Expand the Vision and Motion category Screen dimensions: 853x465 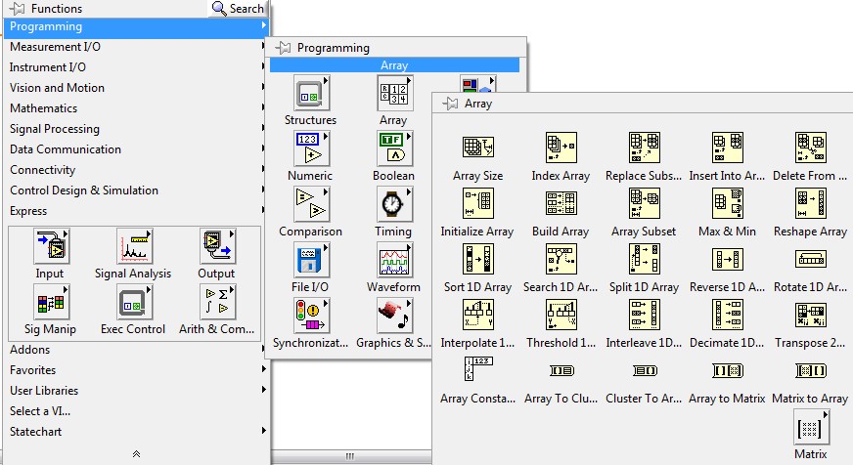coord(136,88)
